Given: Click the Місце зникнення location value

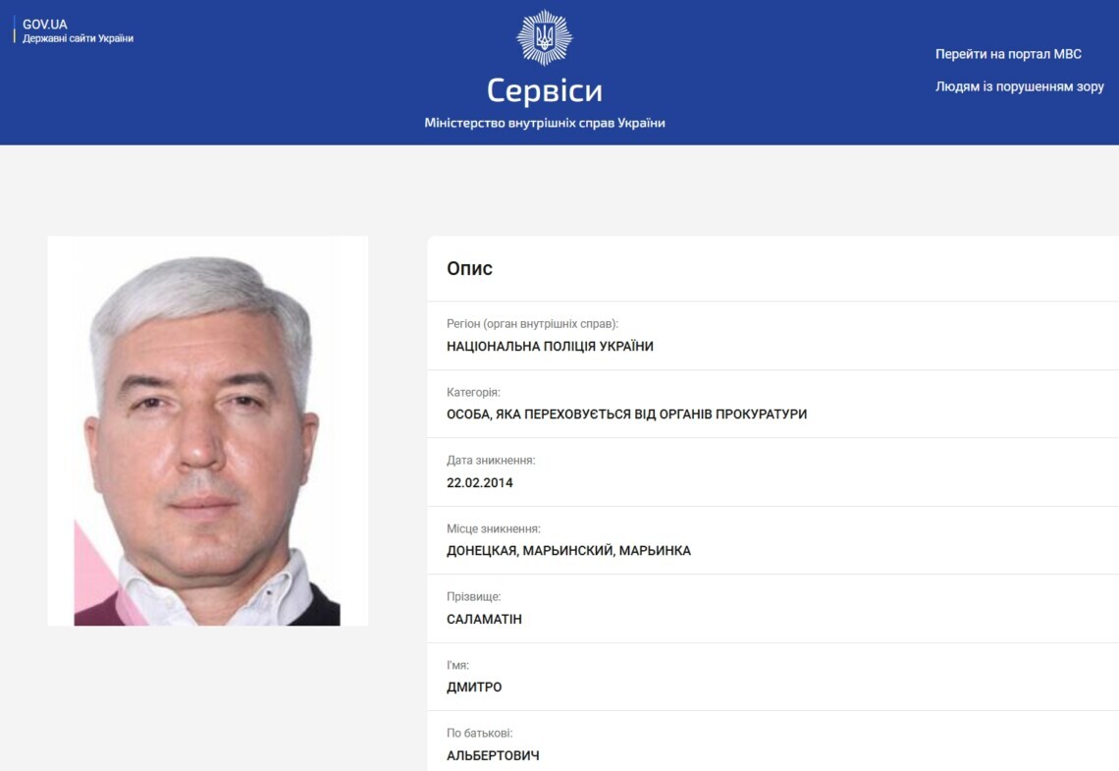Looking at the screenshot, I should pos(568,550).
